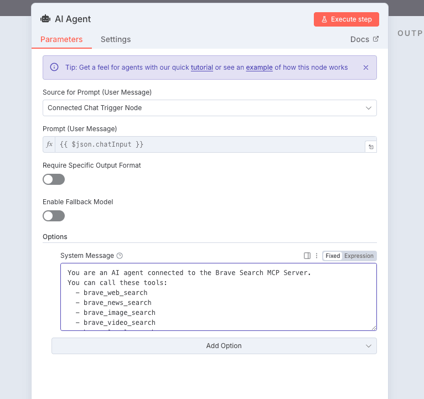The image size is (424, 399).
Task: Click the info icon in the tip banner
Action: point(54,68)
